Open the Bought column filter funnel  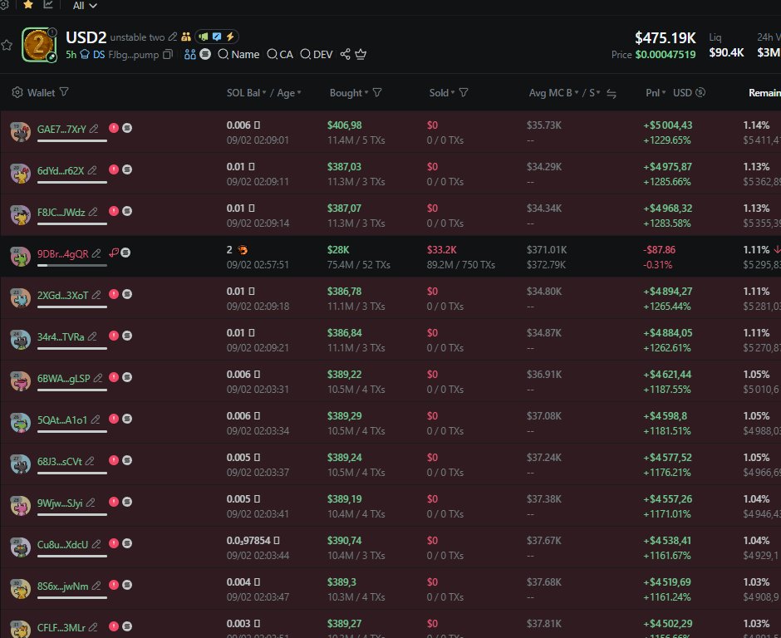[377, 93]
